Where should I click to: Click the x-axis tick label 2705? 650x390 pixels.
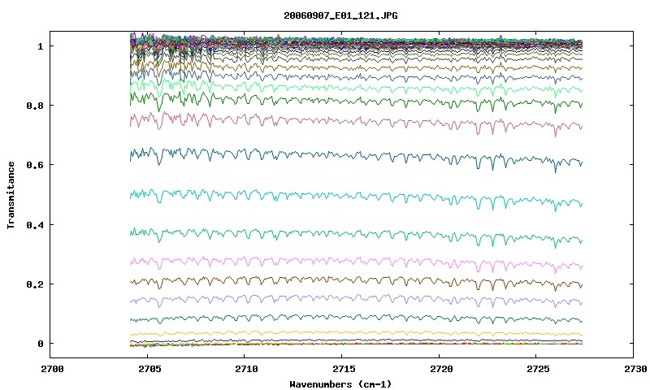coord(149,369)
